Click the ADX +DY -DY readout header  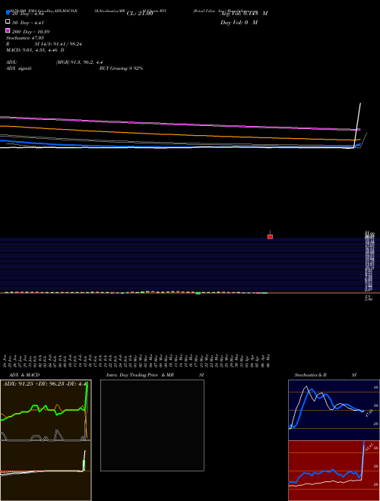pyautogui.click(x=45, y=384)
